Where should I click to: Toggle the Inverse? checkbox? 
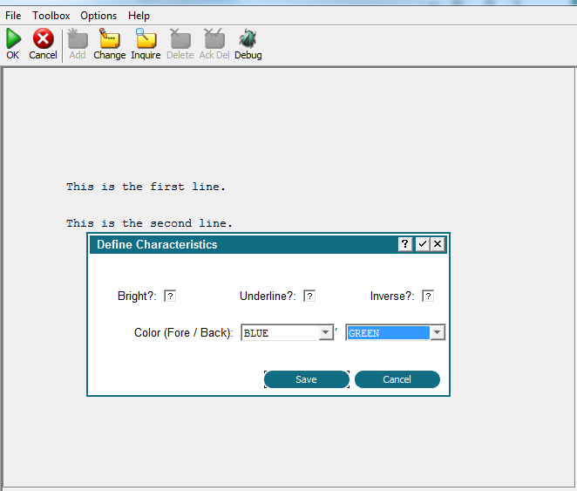[x=428, y=296]
